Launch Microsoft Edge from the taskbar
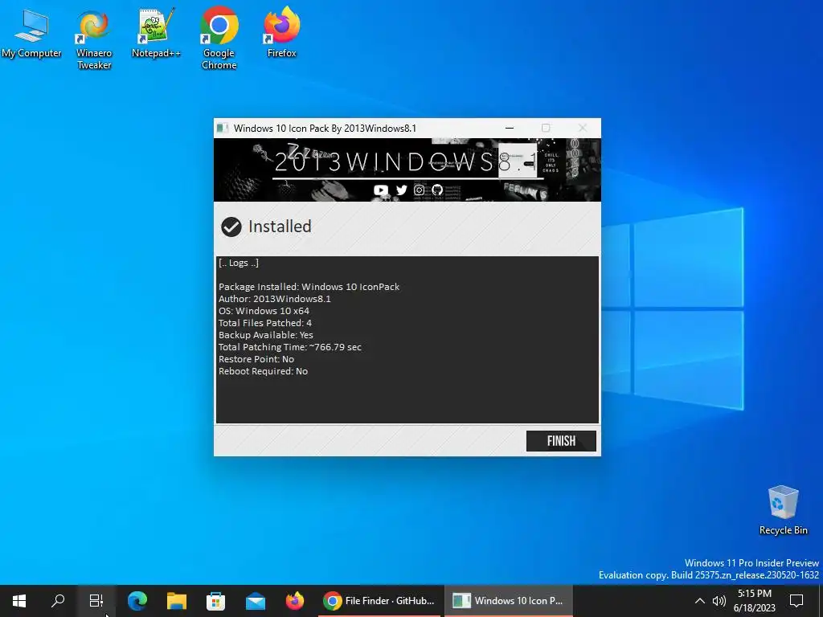823x617 pixels. 137,601
